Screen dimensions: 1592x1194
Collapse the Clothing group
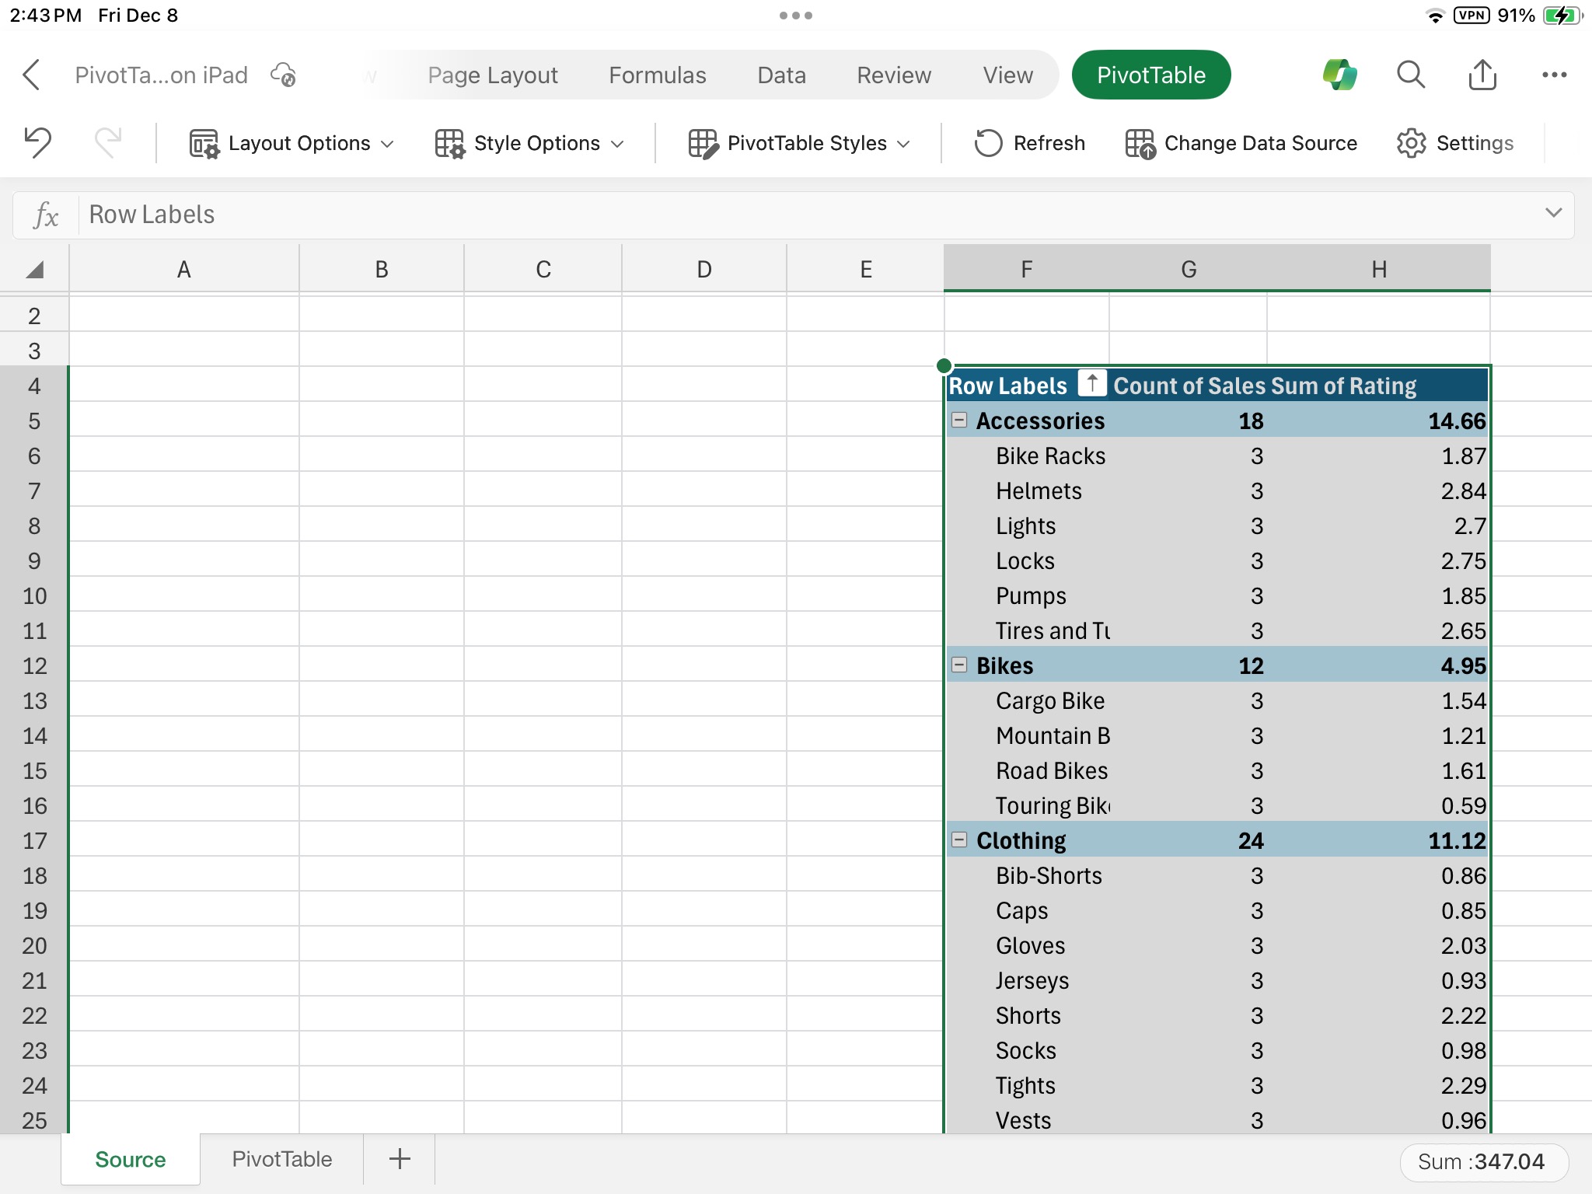pyautogui.click(x=960, y=840)
